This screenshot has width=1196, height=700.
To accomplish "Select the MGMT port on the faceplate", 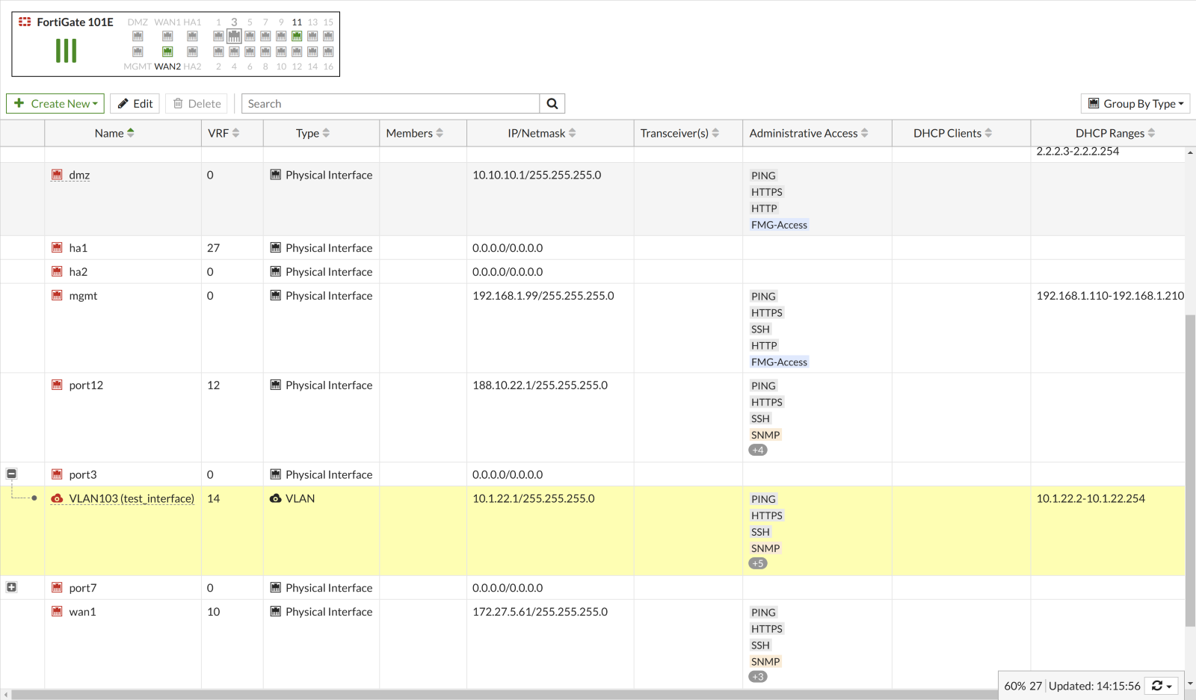I will coord(138,52).
